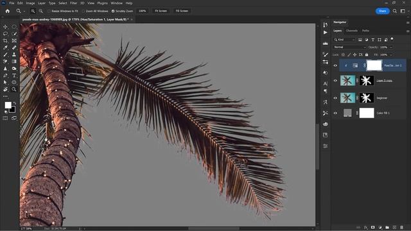The image size is (411, 231).
Task: Select the Move tool
Action: coord(5,27)
